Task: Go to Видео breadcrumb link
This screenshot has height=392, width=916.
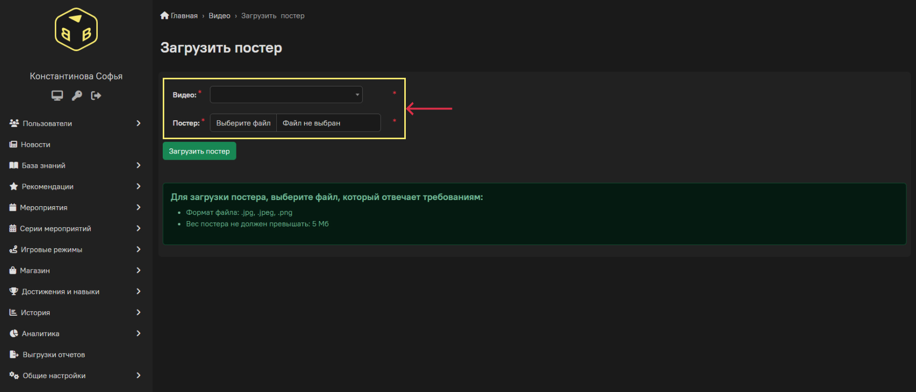Action: tap(220, 16)
